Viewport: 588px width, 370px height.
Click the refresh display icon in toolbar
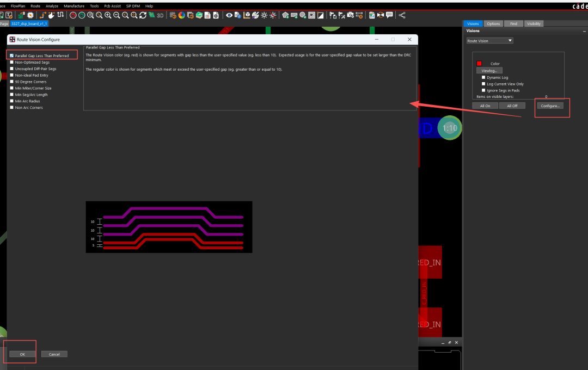tap(143, 15)
